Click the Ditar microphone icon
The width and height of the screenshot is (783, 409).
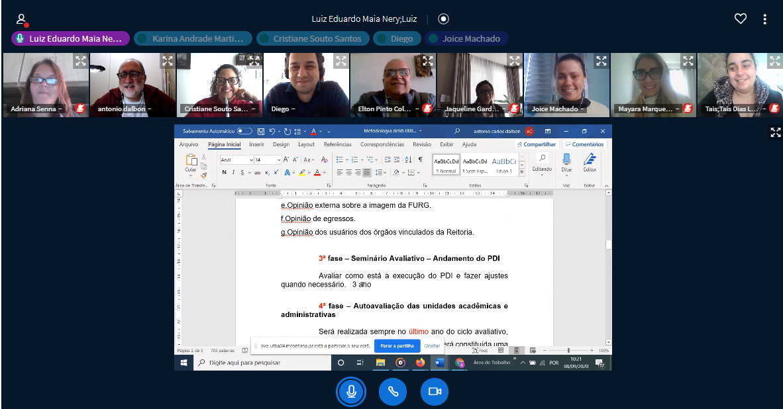(566, 159)
